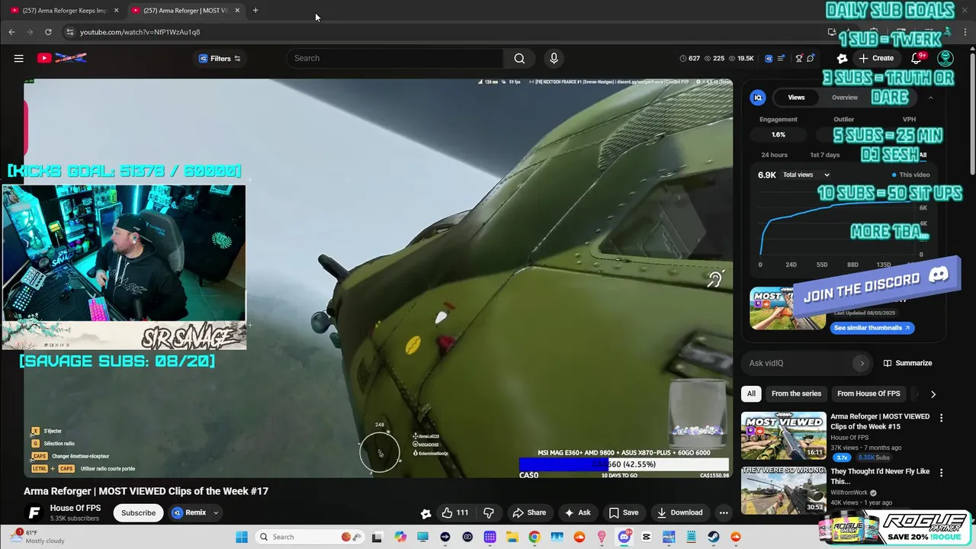Screen dimensions: 976x549
Task: Open the House Of FPS channel avatar
Action: tap(34, 512)
